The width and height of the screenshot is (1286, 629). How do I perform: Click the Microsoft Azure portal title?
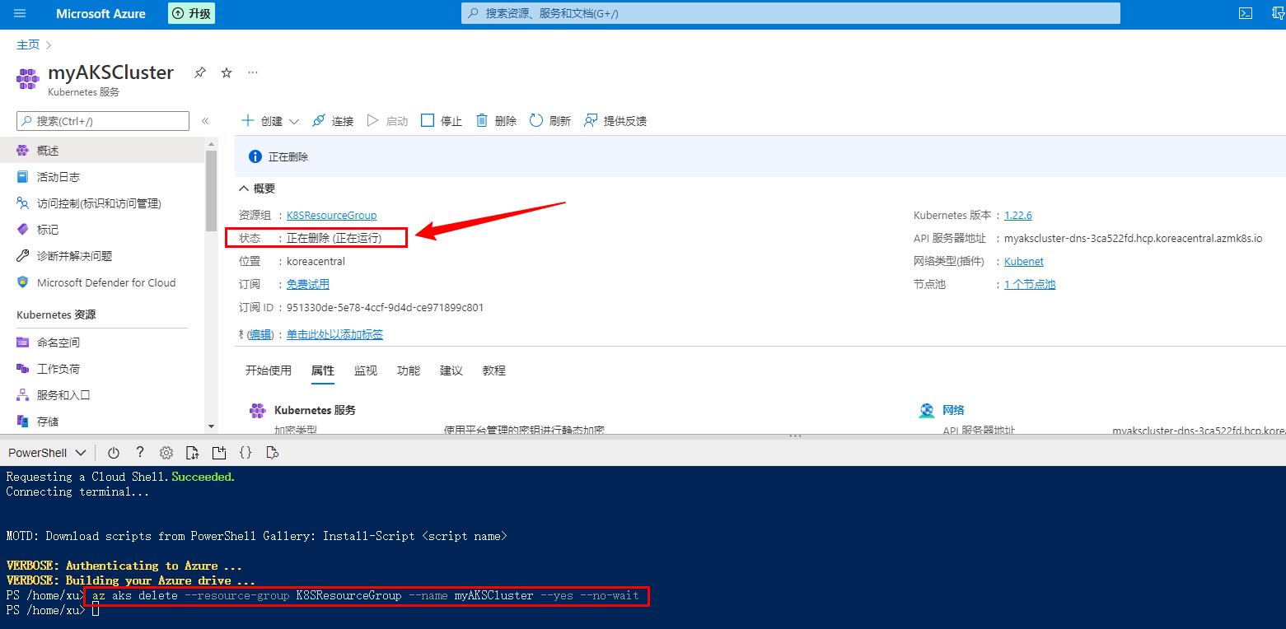click(101, 13)
